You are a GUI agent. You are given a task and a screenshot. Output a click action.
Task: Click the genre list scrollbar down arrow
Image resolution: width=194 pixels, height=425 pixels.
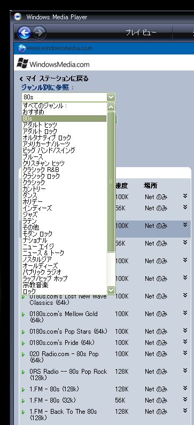coord(111,290)
